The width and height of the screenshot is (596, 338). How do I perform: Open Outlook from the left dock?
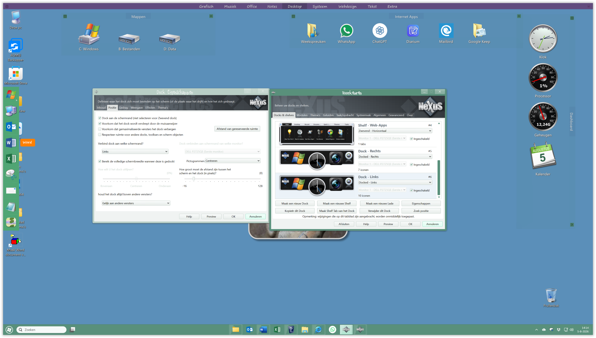(x=11, y=127)
